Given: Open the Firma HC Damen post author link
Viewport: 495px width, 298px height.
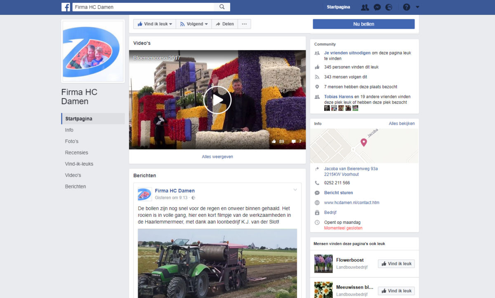Looking at the screenshot, I should pyautogui.click(x=175, y=191).
